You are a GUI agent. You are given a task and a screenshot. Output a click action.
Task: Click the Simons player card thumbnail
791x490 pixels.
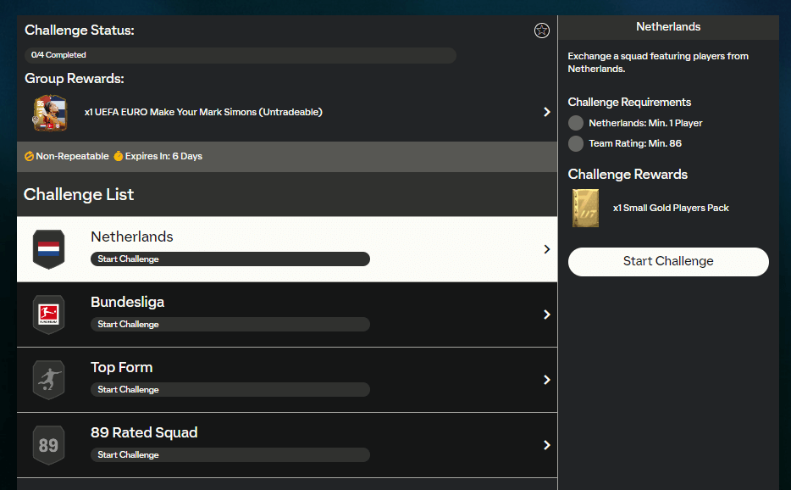point(50,113)
